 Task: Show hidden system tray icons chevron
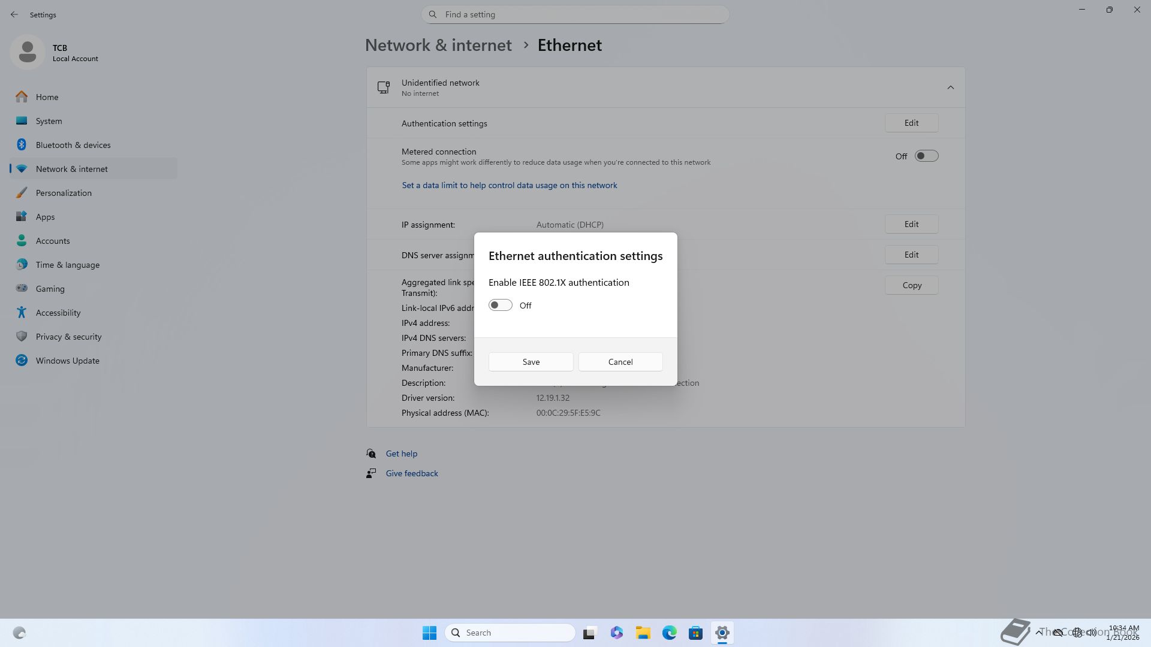point(1038,633)
